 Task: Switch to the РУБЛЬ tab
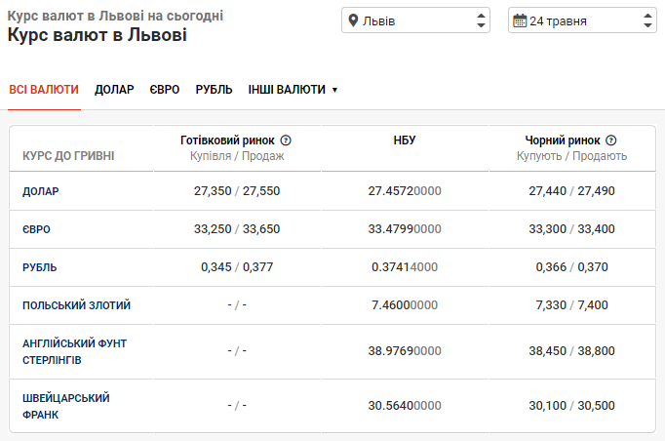214,90
